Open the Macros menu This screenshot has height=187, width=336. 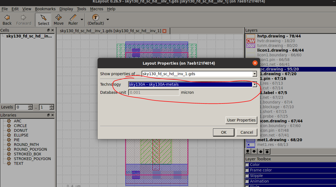pos(97,9)
